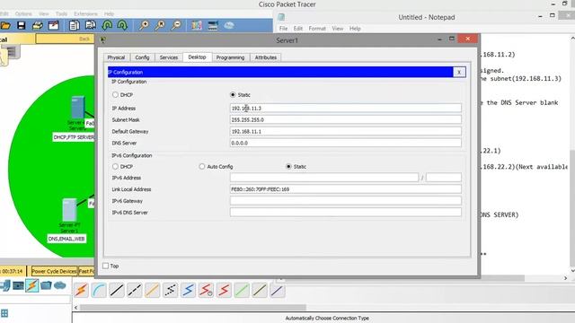Image resolution: width=575 pixels, height=323 pixels.
Task: Click Server1 DNS/EMAIL/WEB device in topology
Action: click(x=69, y=210)
